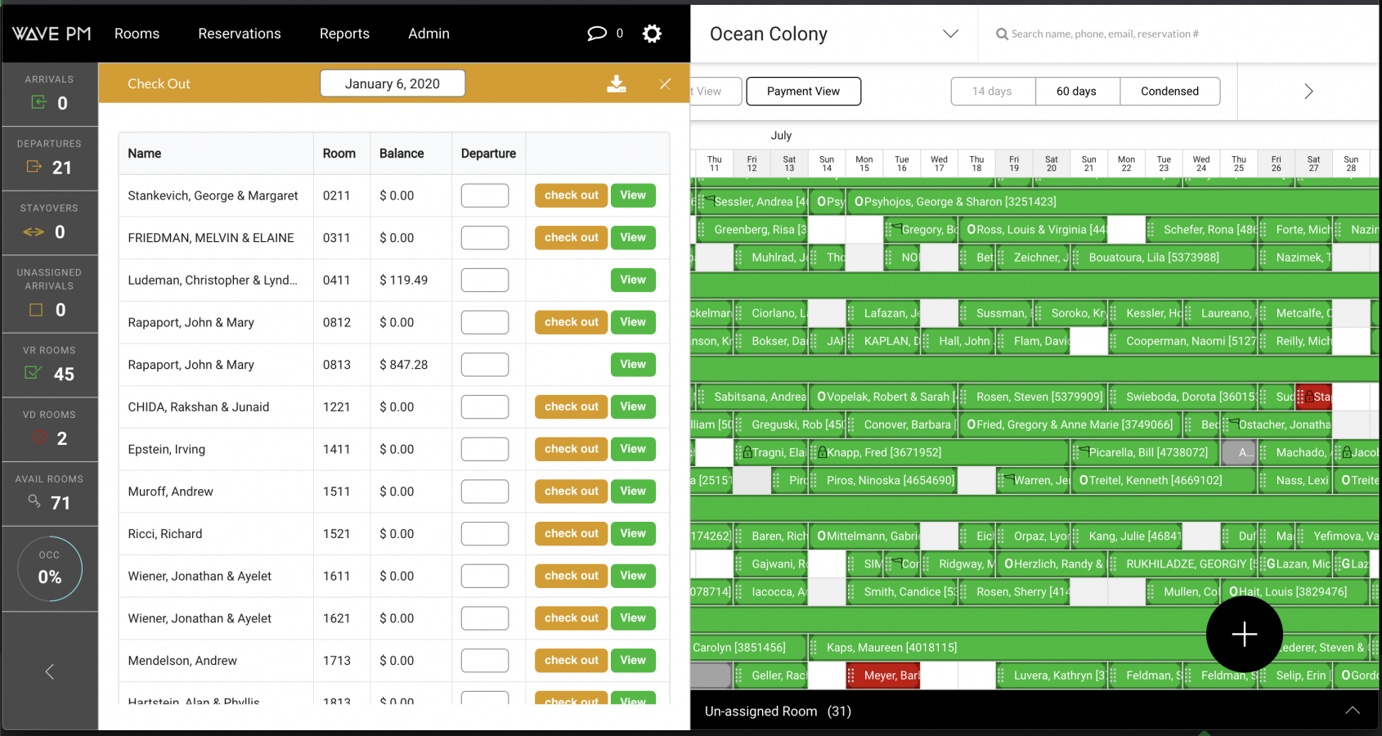Check out Stankevich, George & Margaret
Screen dimensions: 1382x736
(571, 195)
